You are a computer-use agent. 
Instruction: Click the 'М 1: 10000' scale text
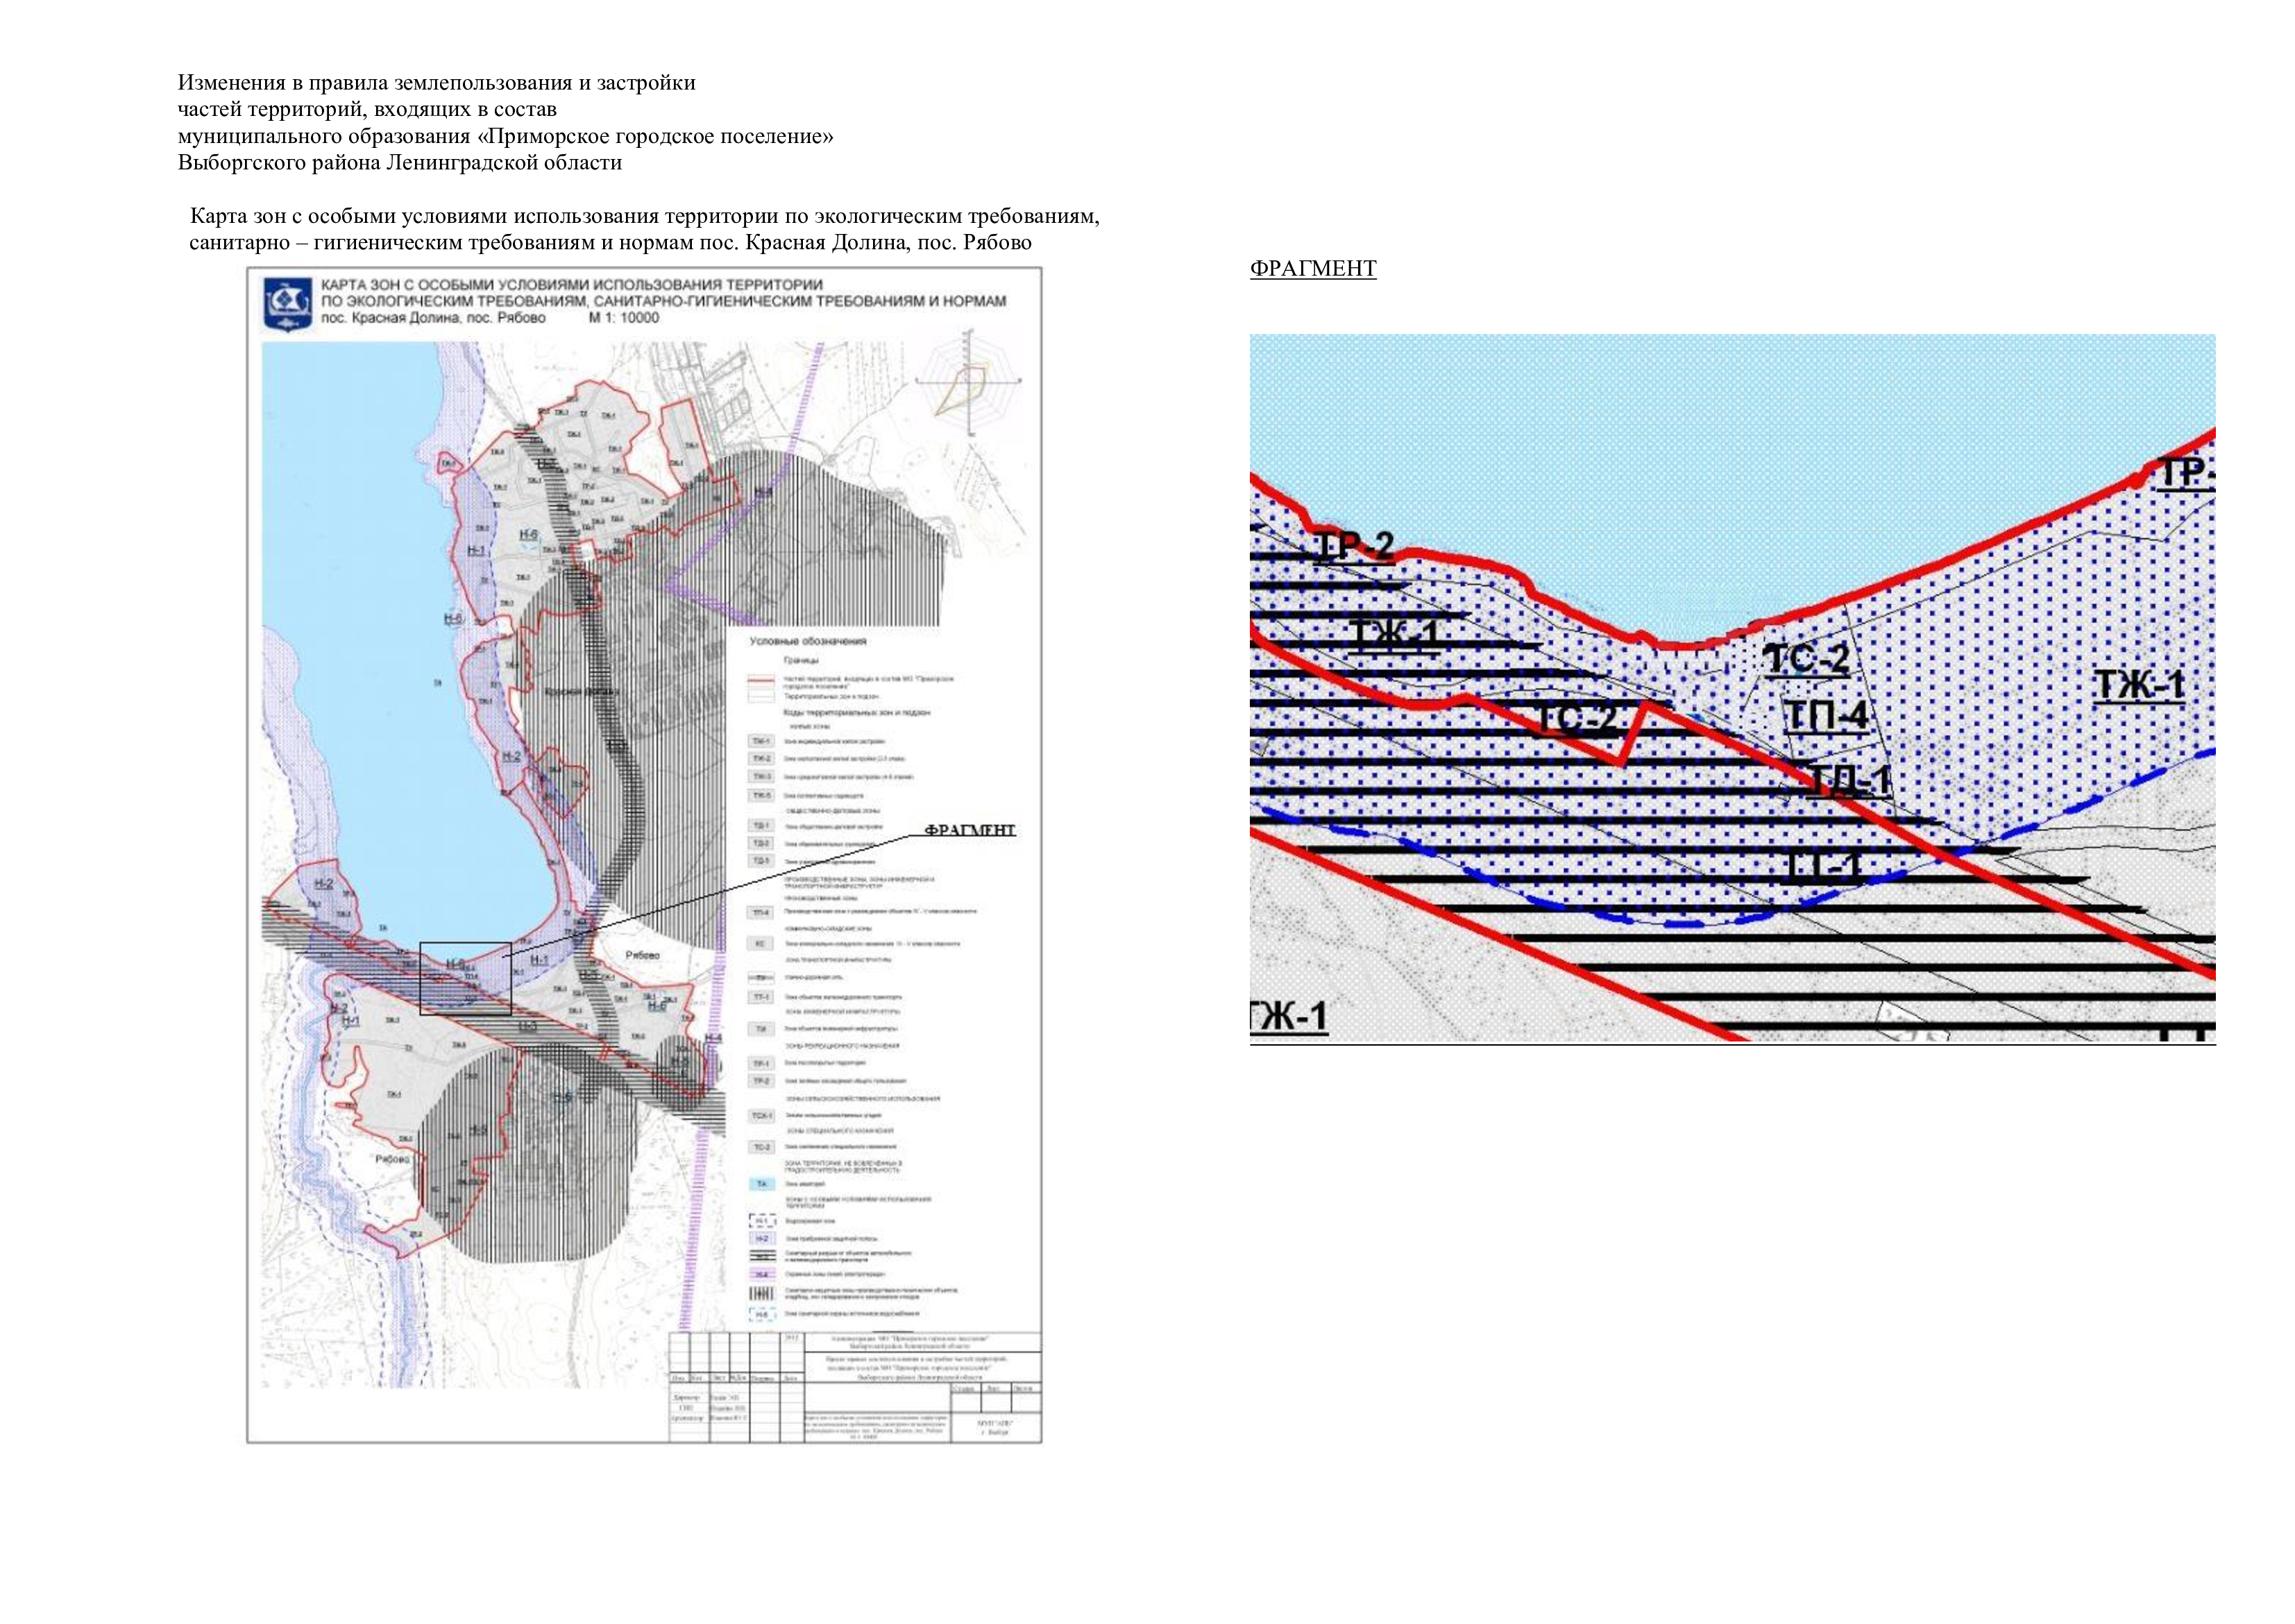tap(624, 318)
